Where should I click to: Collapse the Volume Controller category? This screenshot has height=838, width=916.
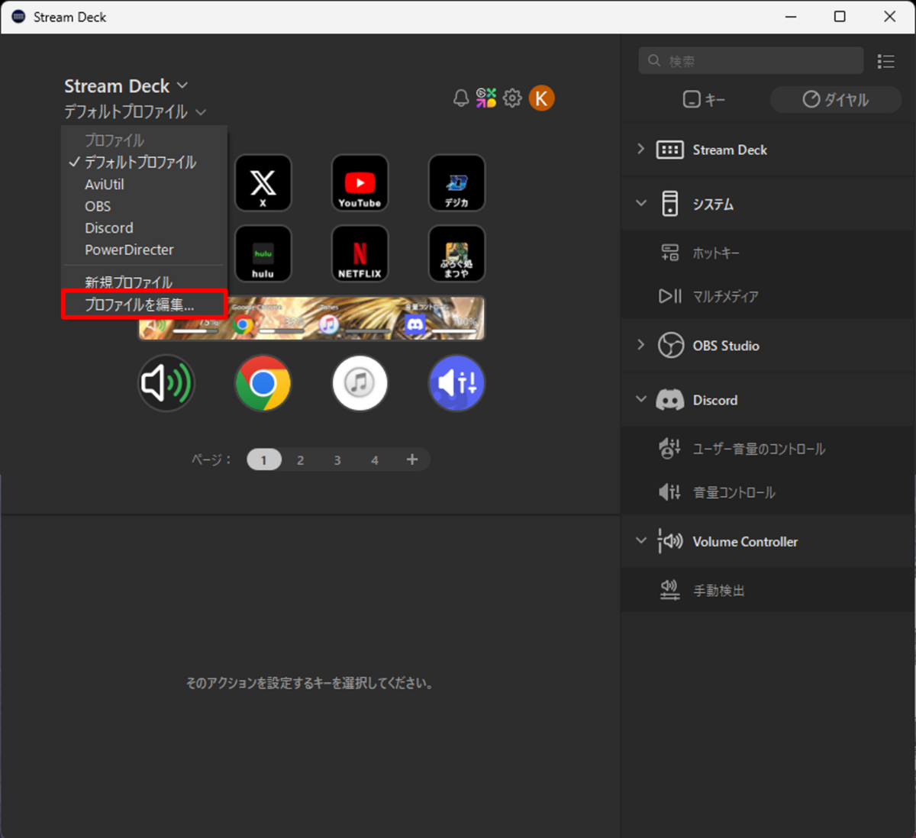click(640, 540)
